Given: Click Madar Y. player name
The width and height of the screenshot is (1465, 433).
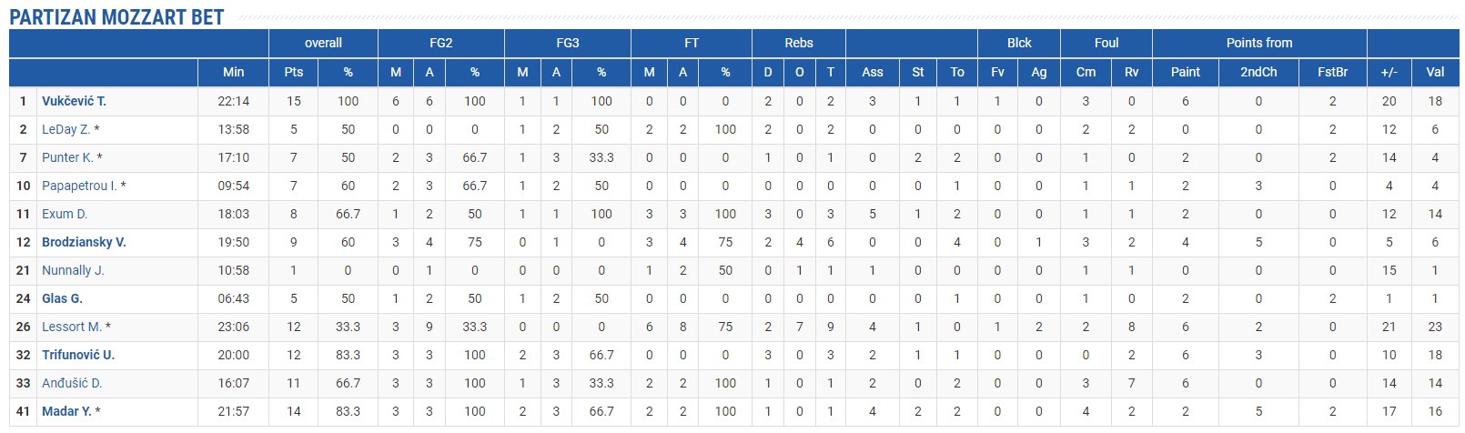Looking at the screenshot, I should pos(66,411).
